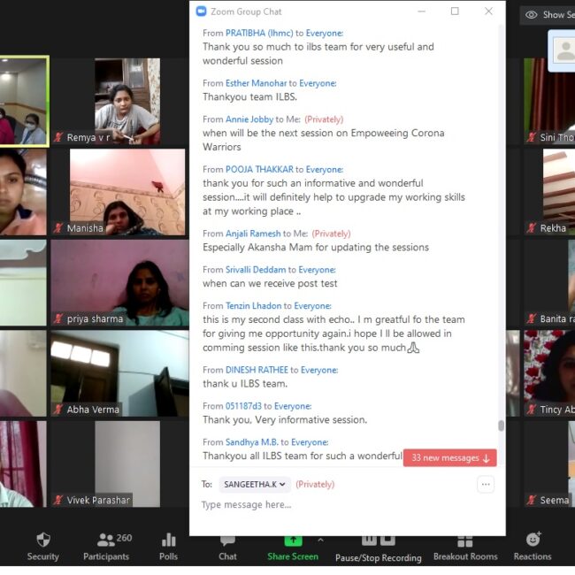Click muted mic icon beside Abha Verma
This screenshot has height=575, width=575.
pos(58,410)
